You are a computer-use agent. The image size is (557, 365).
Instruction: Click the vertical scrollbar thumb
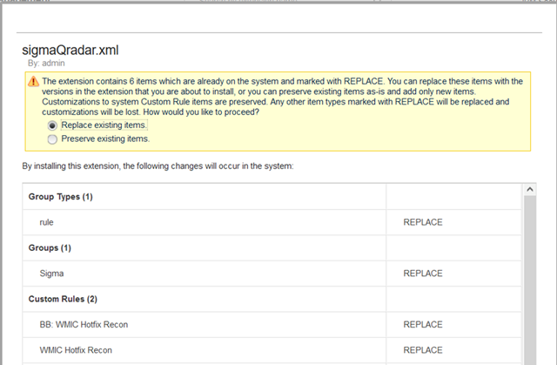click(530, 281)
